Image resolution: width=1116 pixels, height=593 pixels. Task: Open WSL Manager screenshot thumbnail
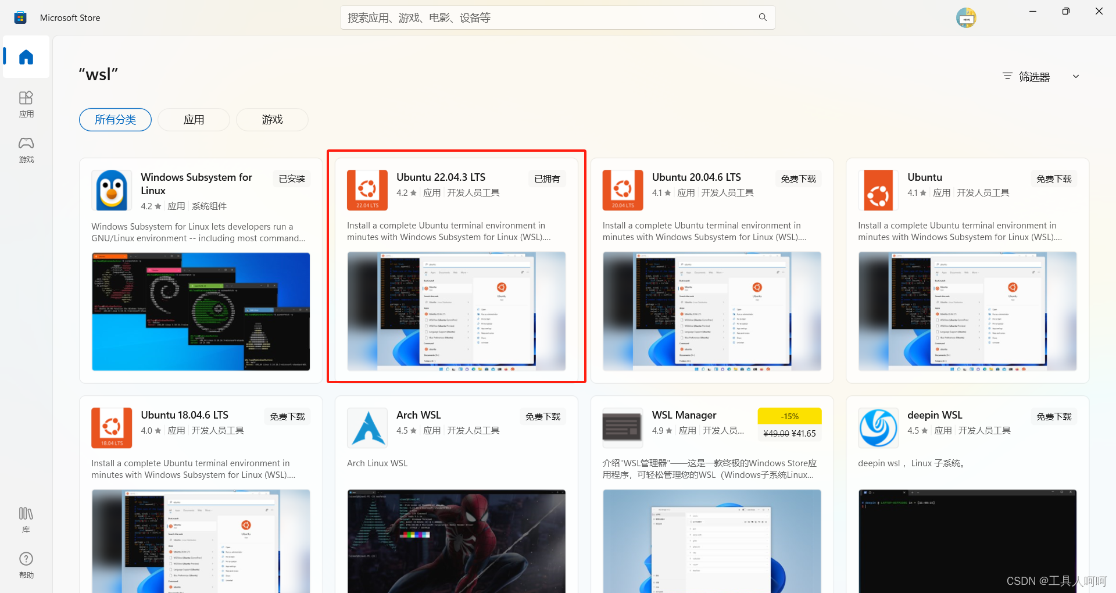tap(711, 541)
